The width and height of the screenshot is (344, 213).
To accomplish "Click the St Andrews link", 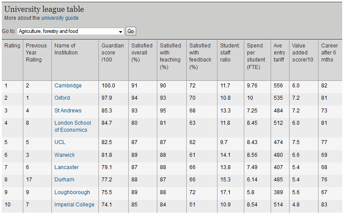I will point(68,111).
